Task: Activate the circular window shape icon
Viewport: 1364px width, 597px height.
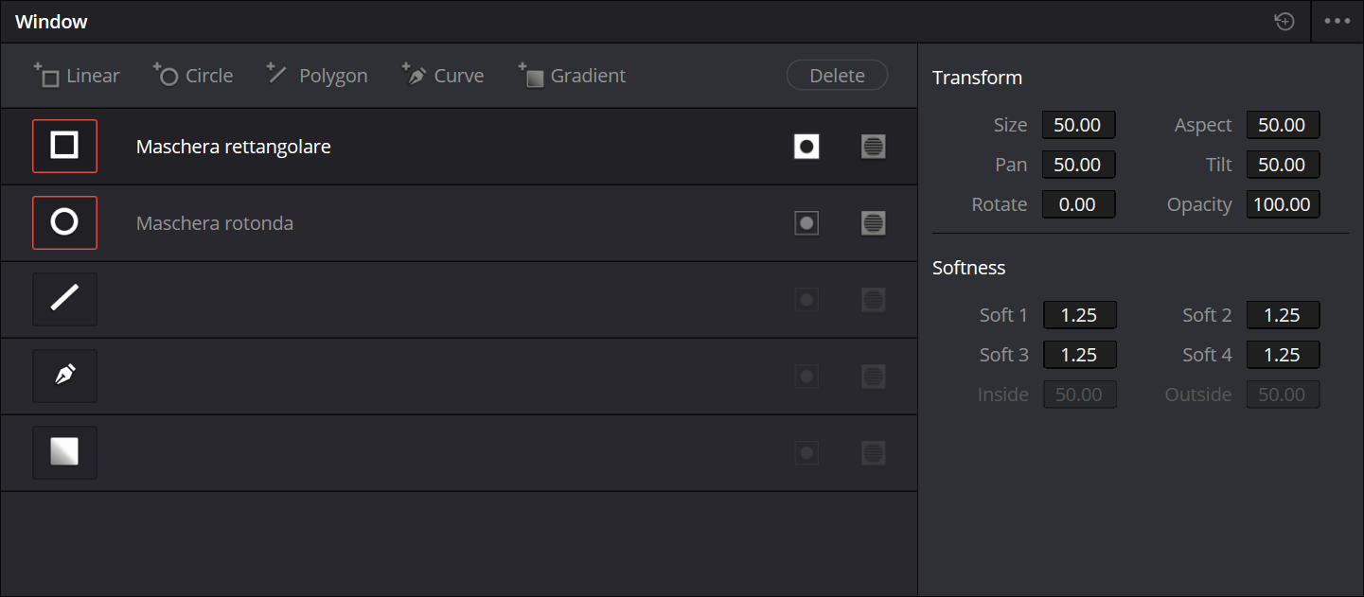Action: click(x=64, y=223)
